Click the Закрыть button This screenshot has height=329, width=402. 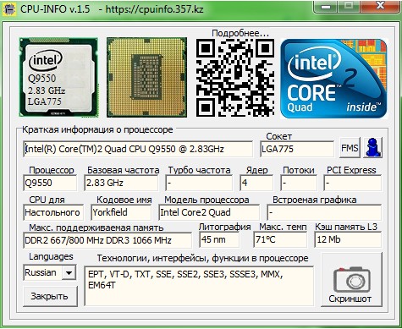point(50,296)
